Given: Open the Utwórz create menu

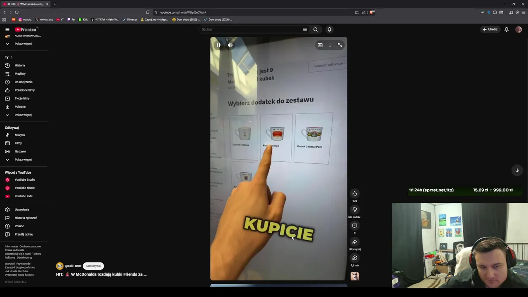Looking at the screenshot, I should [x=490, y=29].
